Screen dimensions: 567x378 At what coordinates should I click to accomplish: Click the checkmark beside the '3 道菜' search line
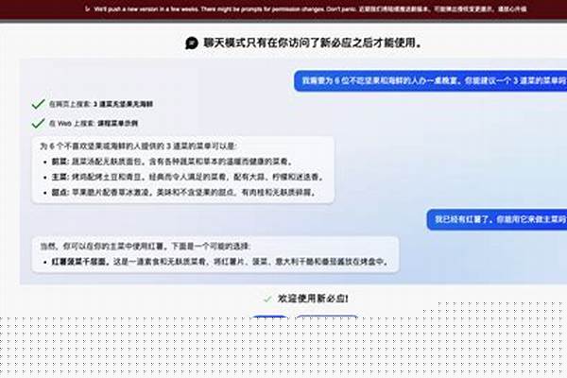point(38,104)
